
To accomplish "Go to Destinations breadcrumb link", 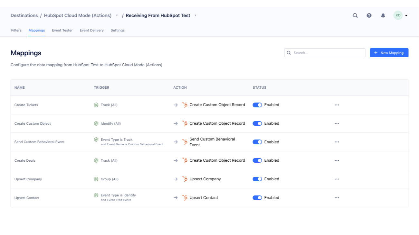I will [24, 15].
